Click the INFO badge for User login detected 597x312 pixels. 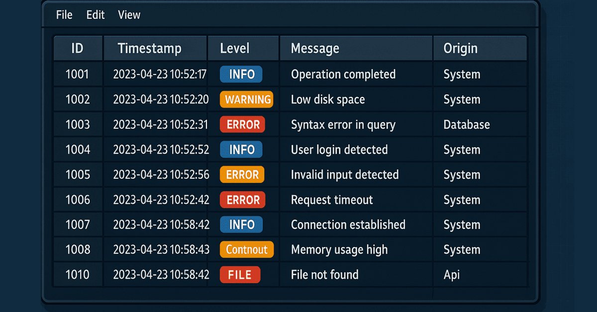click(241, 150)
